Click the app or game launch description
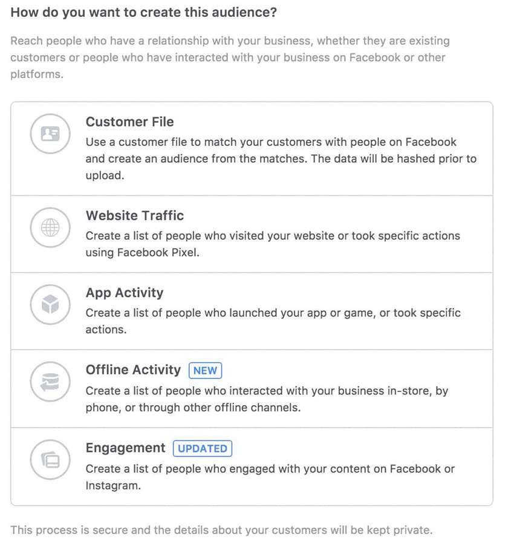 click(273, 321)
